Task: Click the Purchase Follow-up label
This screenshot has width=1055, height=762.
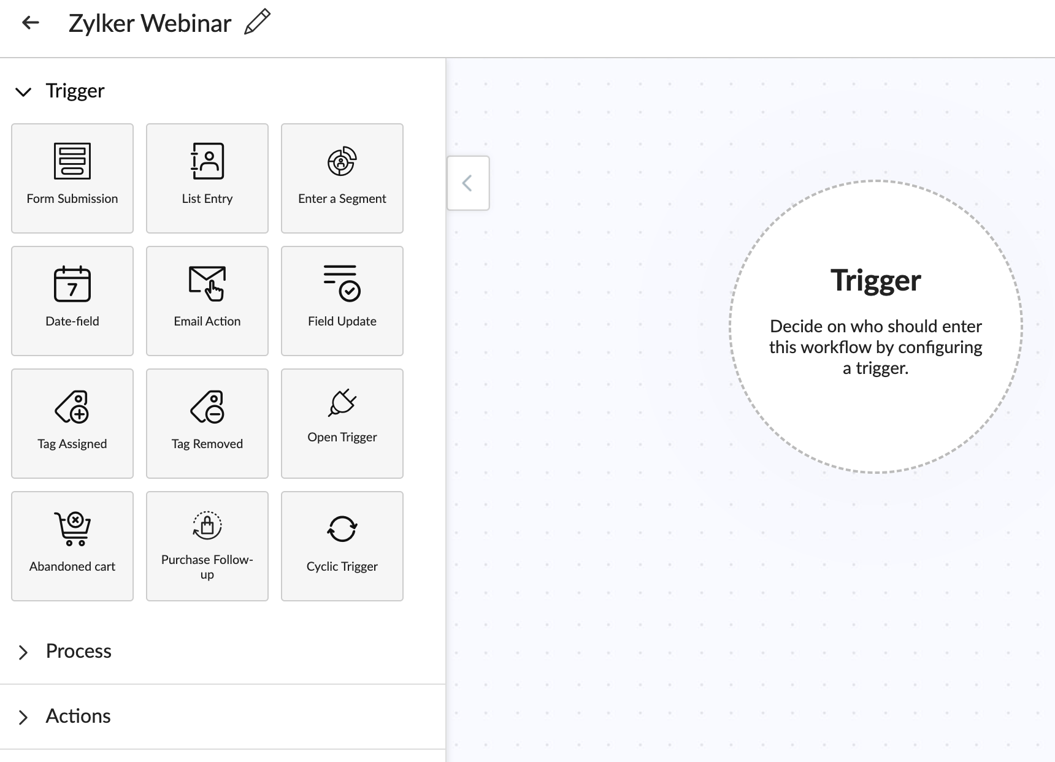Action: click(207, 567)
